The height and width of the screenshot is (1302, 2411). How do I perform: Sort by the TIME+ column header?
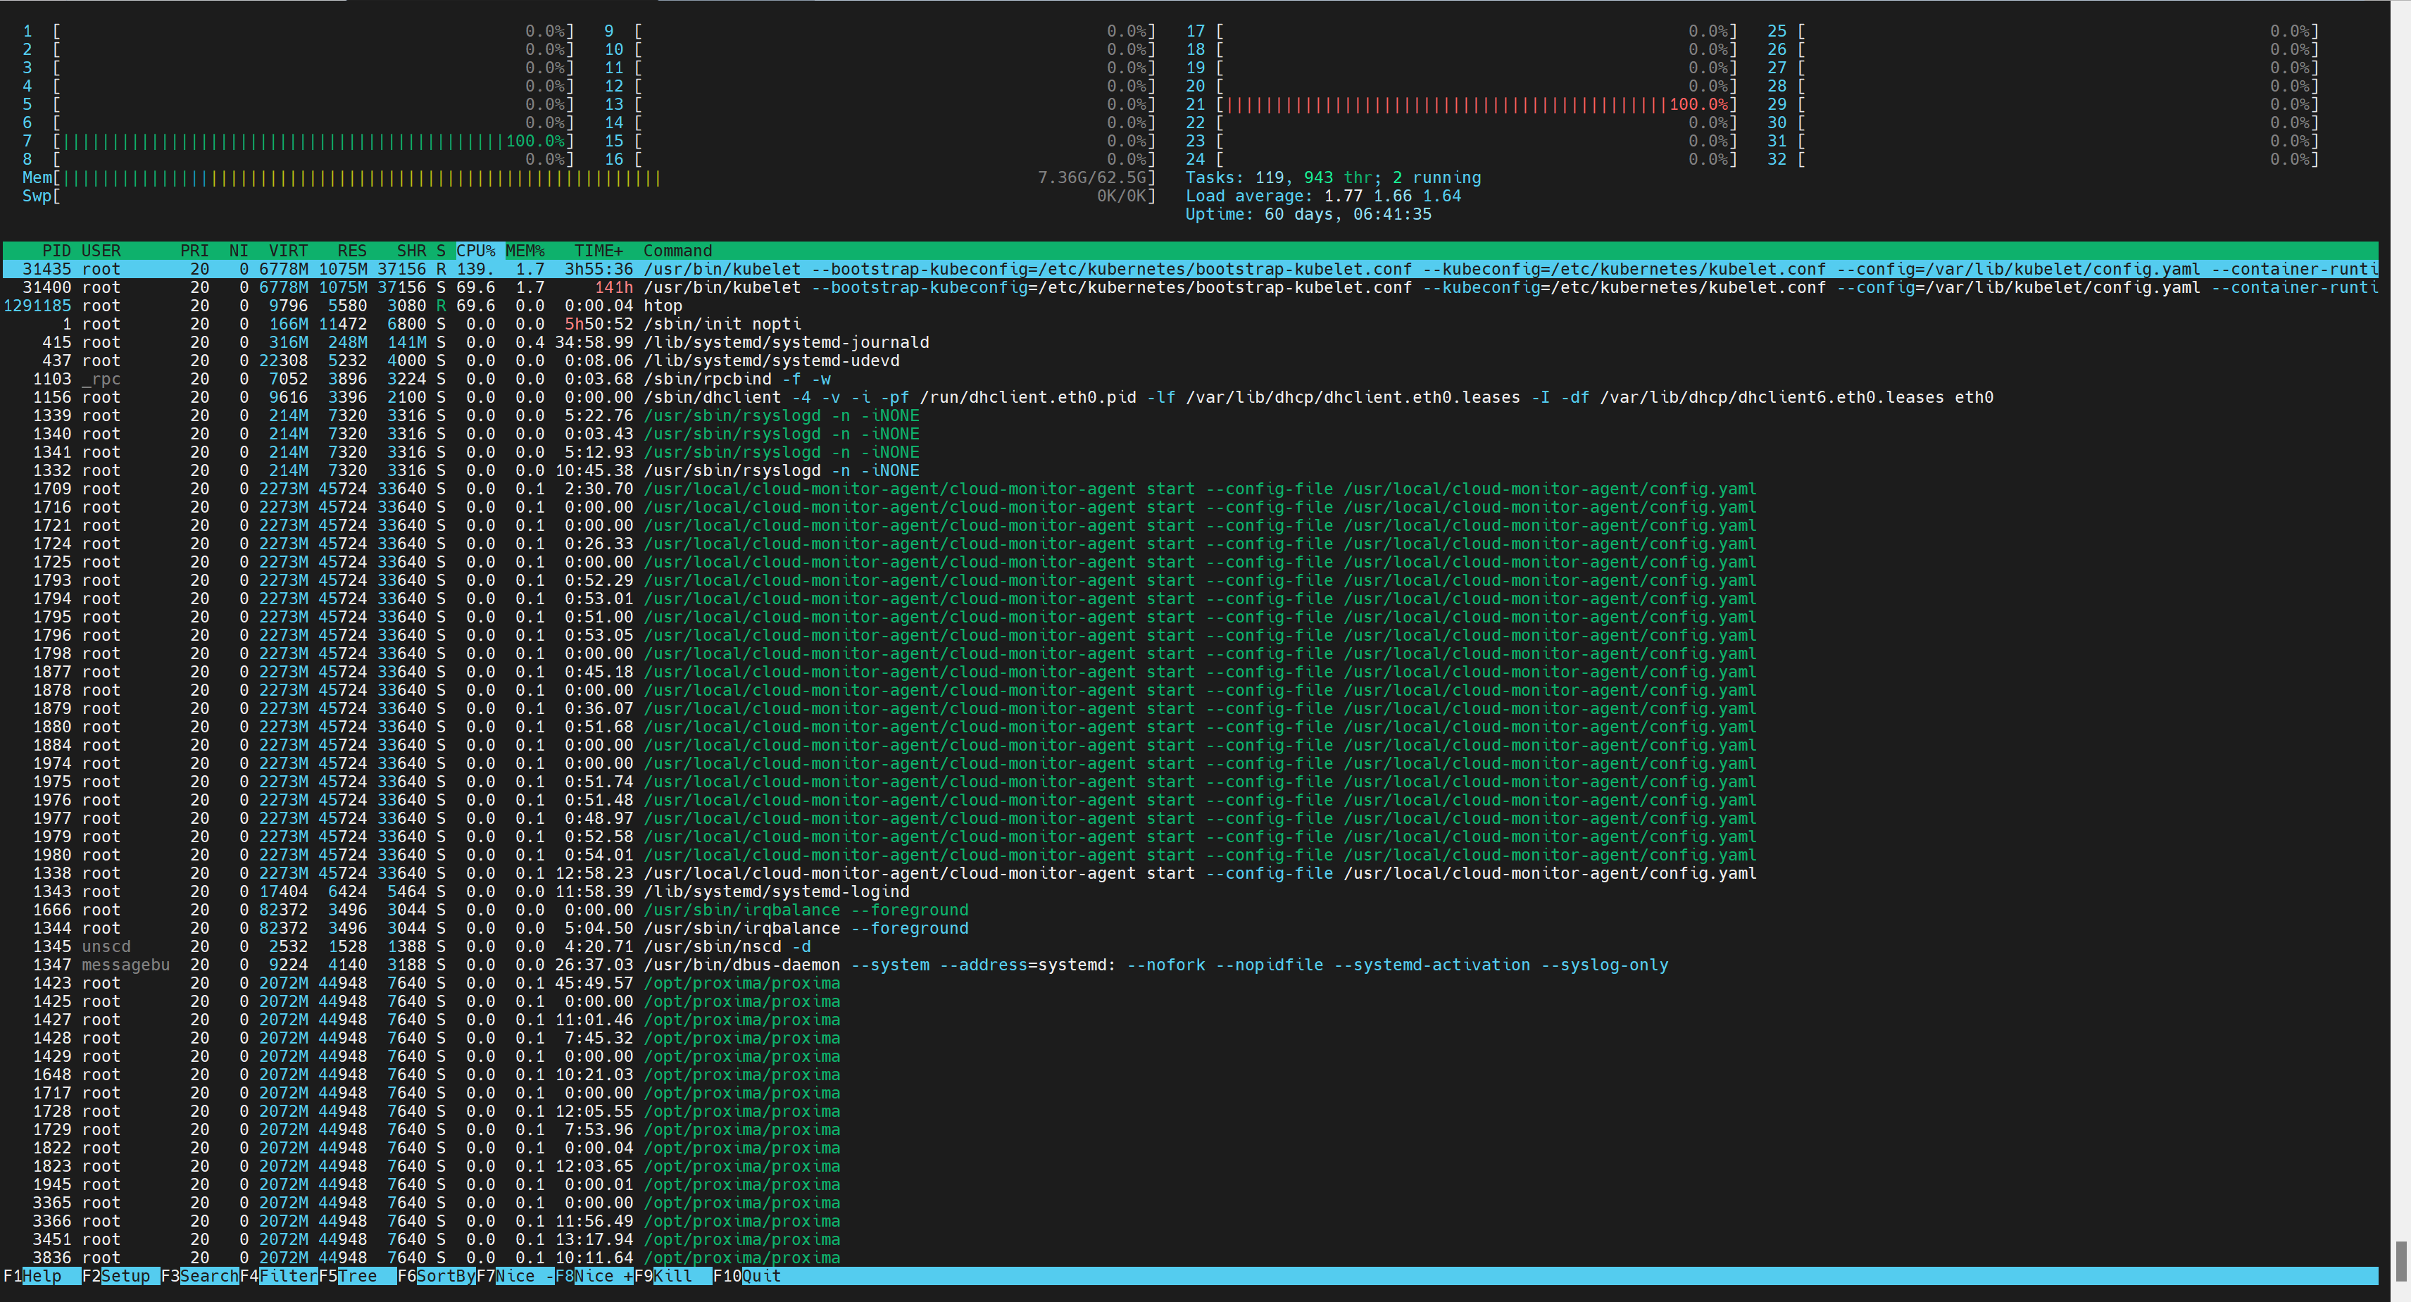click(x=599, y=250)
